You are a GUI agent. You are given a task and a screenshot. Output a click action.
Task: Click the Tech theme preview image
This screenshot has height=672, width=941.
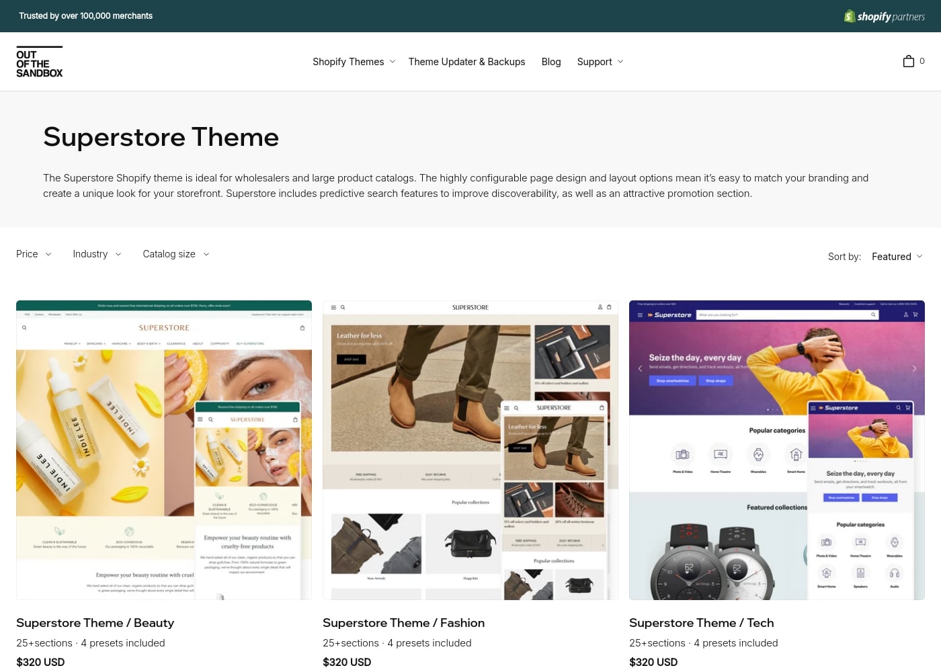point(776,449)
